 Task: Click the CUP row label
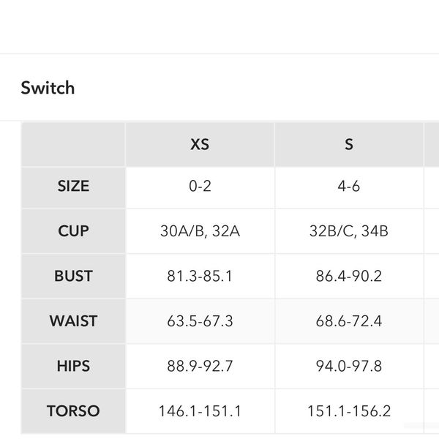coord(73,231)
